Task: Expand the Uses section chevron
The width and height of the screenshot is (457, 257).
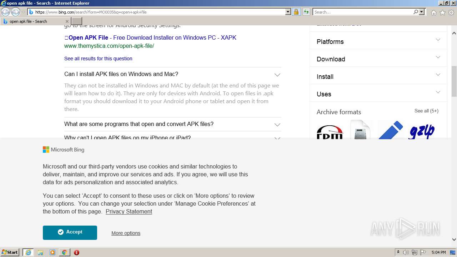Action: click(x=438, y=92)
